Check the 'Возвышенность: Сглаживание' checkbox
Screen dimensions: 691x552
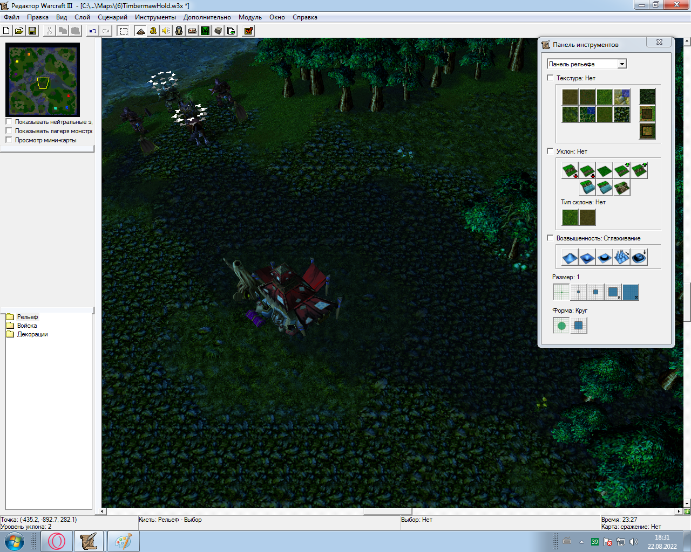tap(550, 238)
